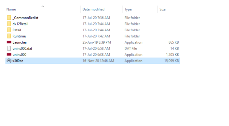Click the 1,205 KB size value
Image resolution: width=229 pixels, height=126 pixels.
pyautogui.click(x=172, y=55)
